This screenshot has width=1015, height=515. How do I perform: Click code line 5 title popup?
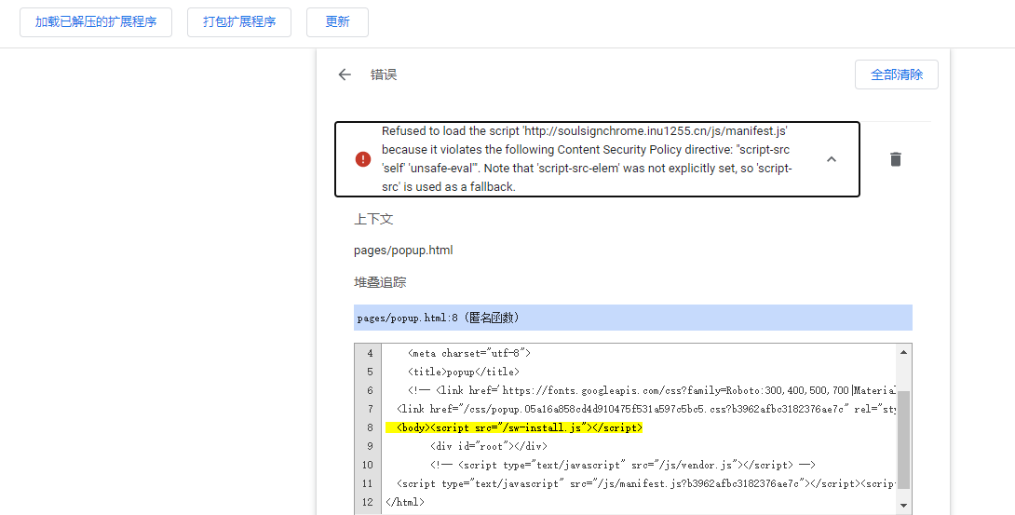click(x=464, y=372)
